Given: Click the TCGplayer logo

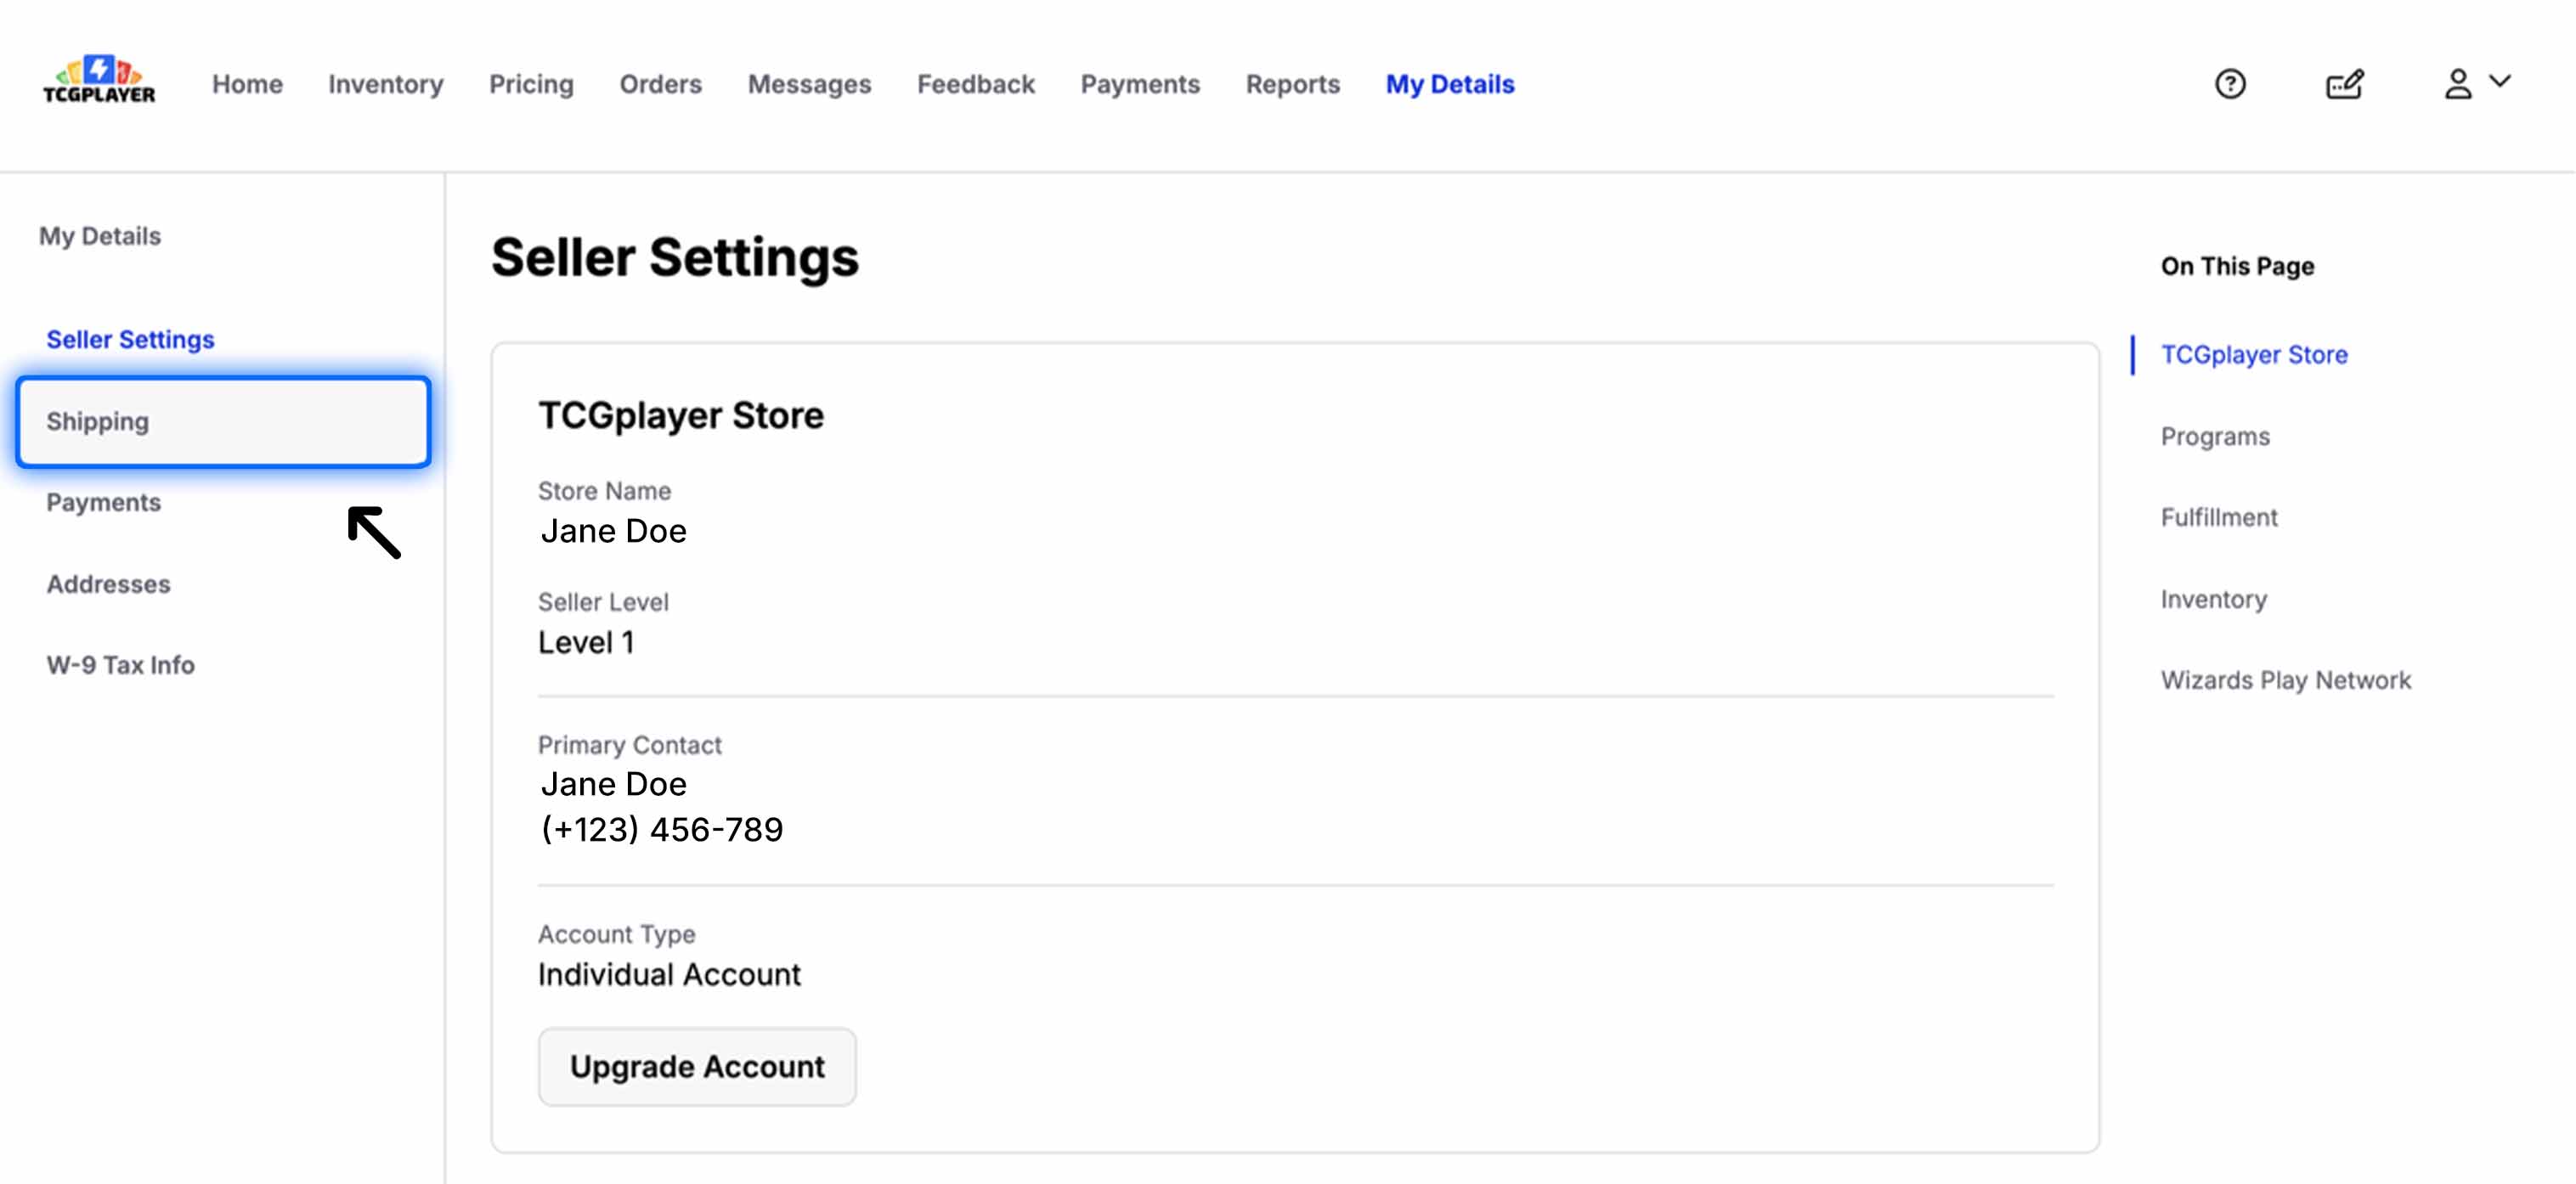Looking at the screenshot, I should [x=98, y=80].
